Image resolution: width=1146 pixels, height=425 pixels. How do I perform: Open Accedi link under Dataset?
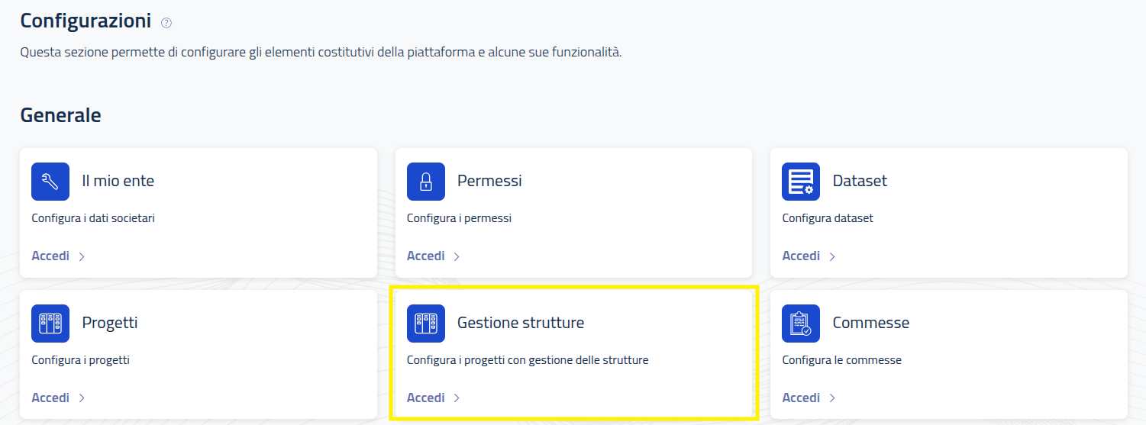(x=809, y=256)
